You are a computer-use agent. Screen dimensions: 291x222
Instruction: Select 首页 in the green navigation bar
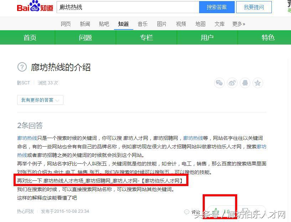pyautogui.click(x=30, y=37)
